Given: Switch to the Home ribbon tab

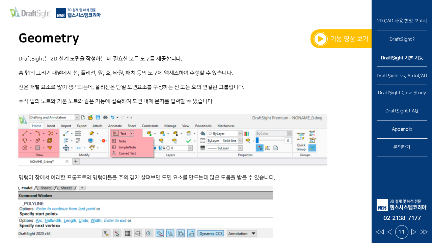Looking at the screenshot, I should [x=36, y=126].
